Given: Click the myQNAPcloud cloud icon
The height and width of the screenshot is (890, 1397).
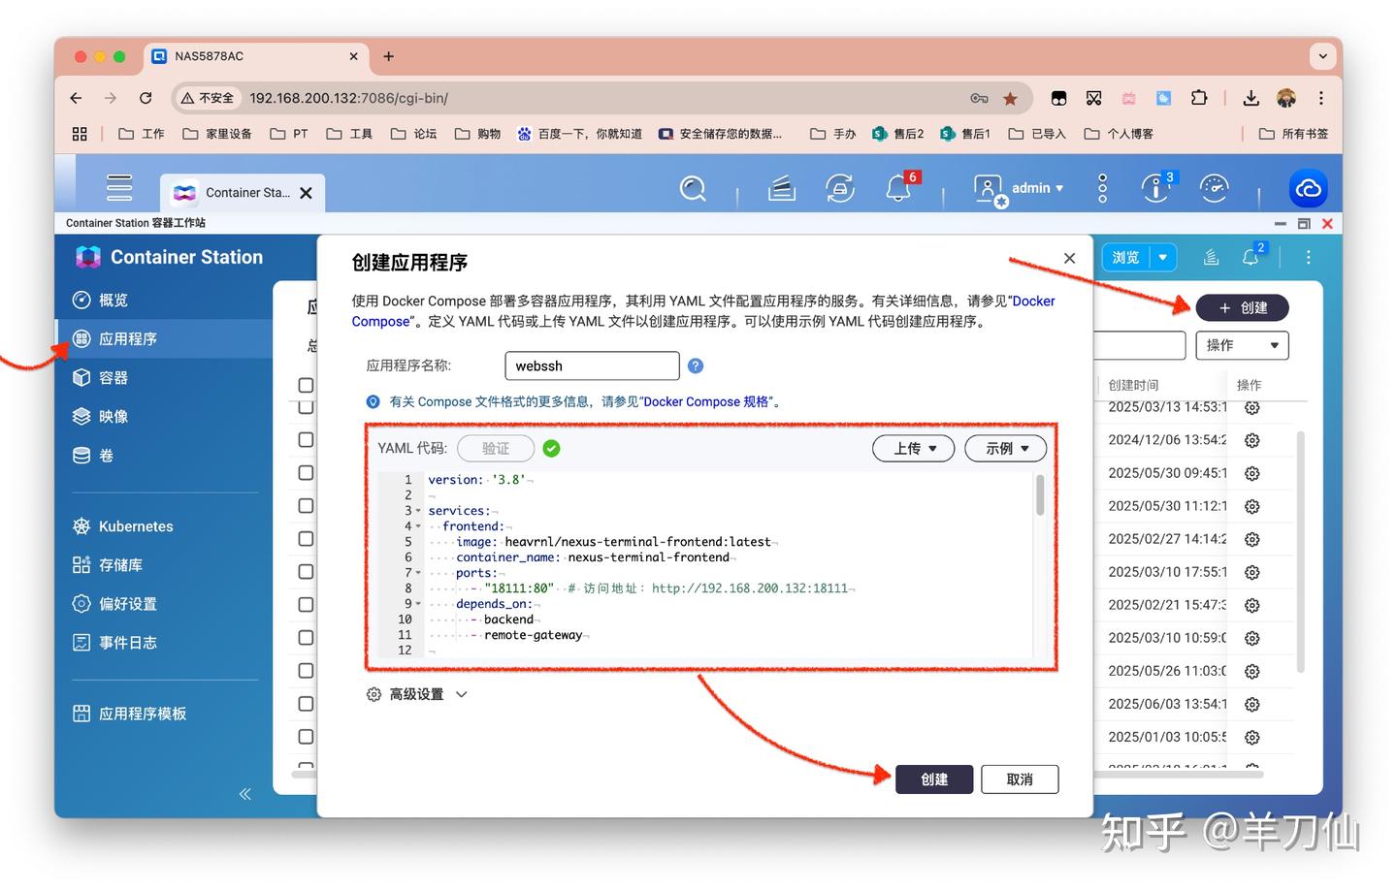Looking at the screenshot, I should tap(1308, 188).
